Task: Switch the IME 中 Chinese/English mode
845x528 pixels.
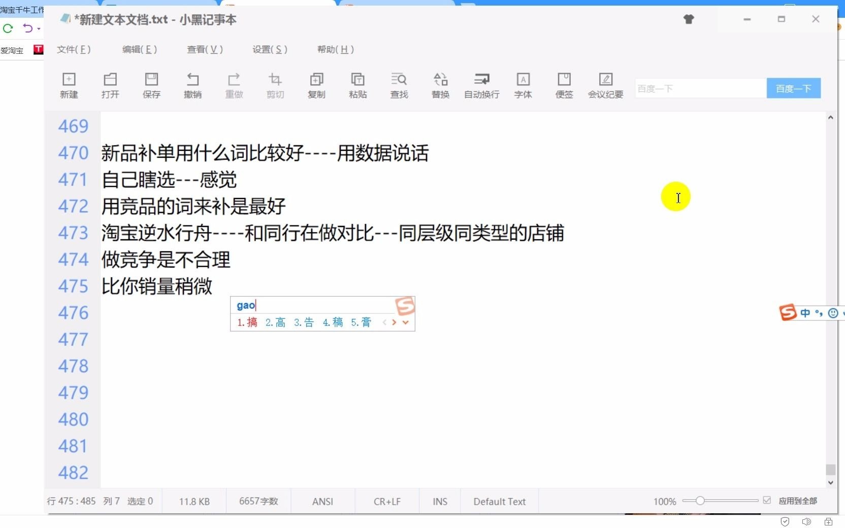Action: pos(805,313)
